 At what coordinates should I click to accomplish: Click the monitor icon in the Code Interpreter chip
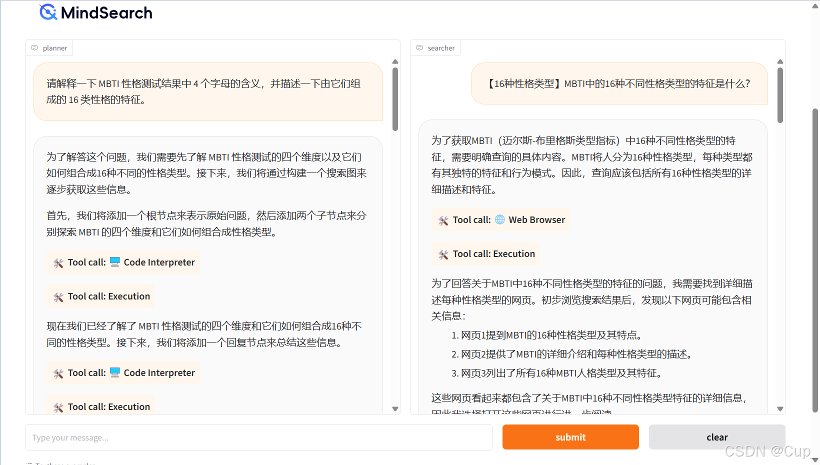point(115,262)
